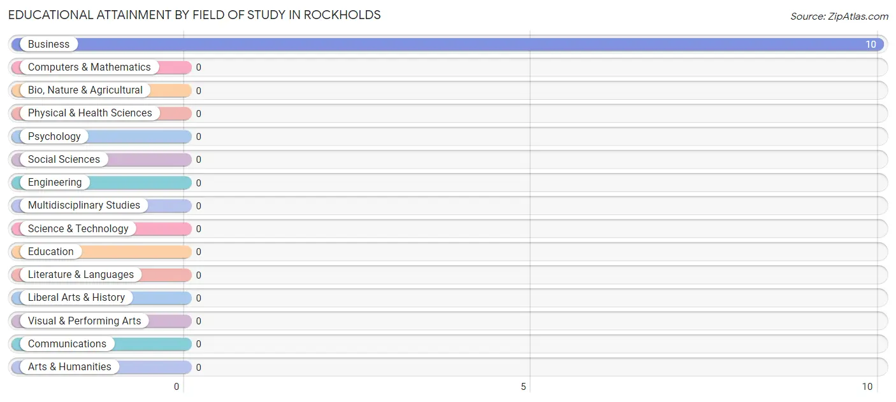Click the Literature & Languages label

[x=81, y=275]
